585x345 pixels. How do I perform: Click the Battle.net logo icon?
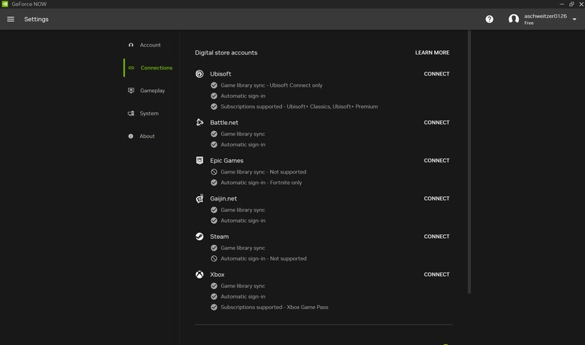199,123
